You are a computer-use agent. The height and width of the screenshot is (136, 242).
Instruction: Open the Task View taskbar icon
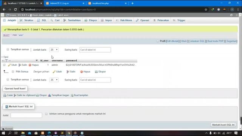pyautogui.click(x=16, y=133)
